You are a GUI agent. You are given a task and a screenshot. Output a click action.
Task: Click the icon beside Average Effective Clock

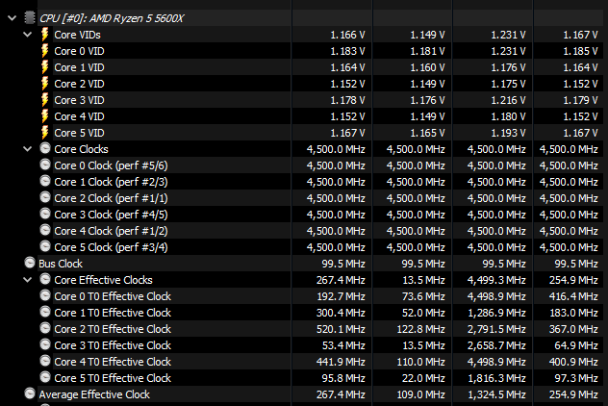pos(30,393)
